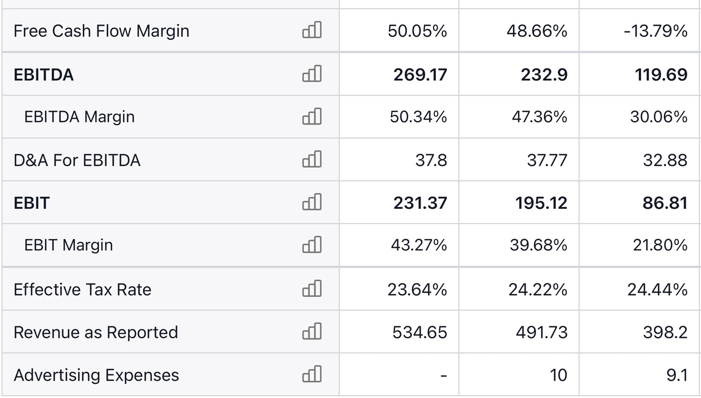
Task: Click the 534.65 revenue cell
Action: (x=420, y=332)
